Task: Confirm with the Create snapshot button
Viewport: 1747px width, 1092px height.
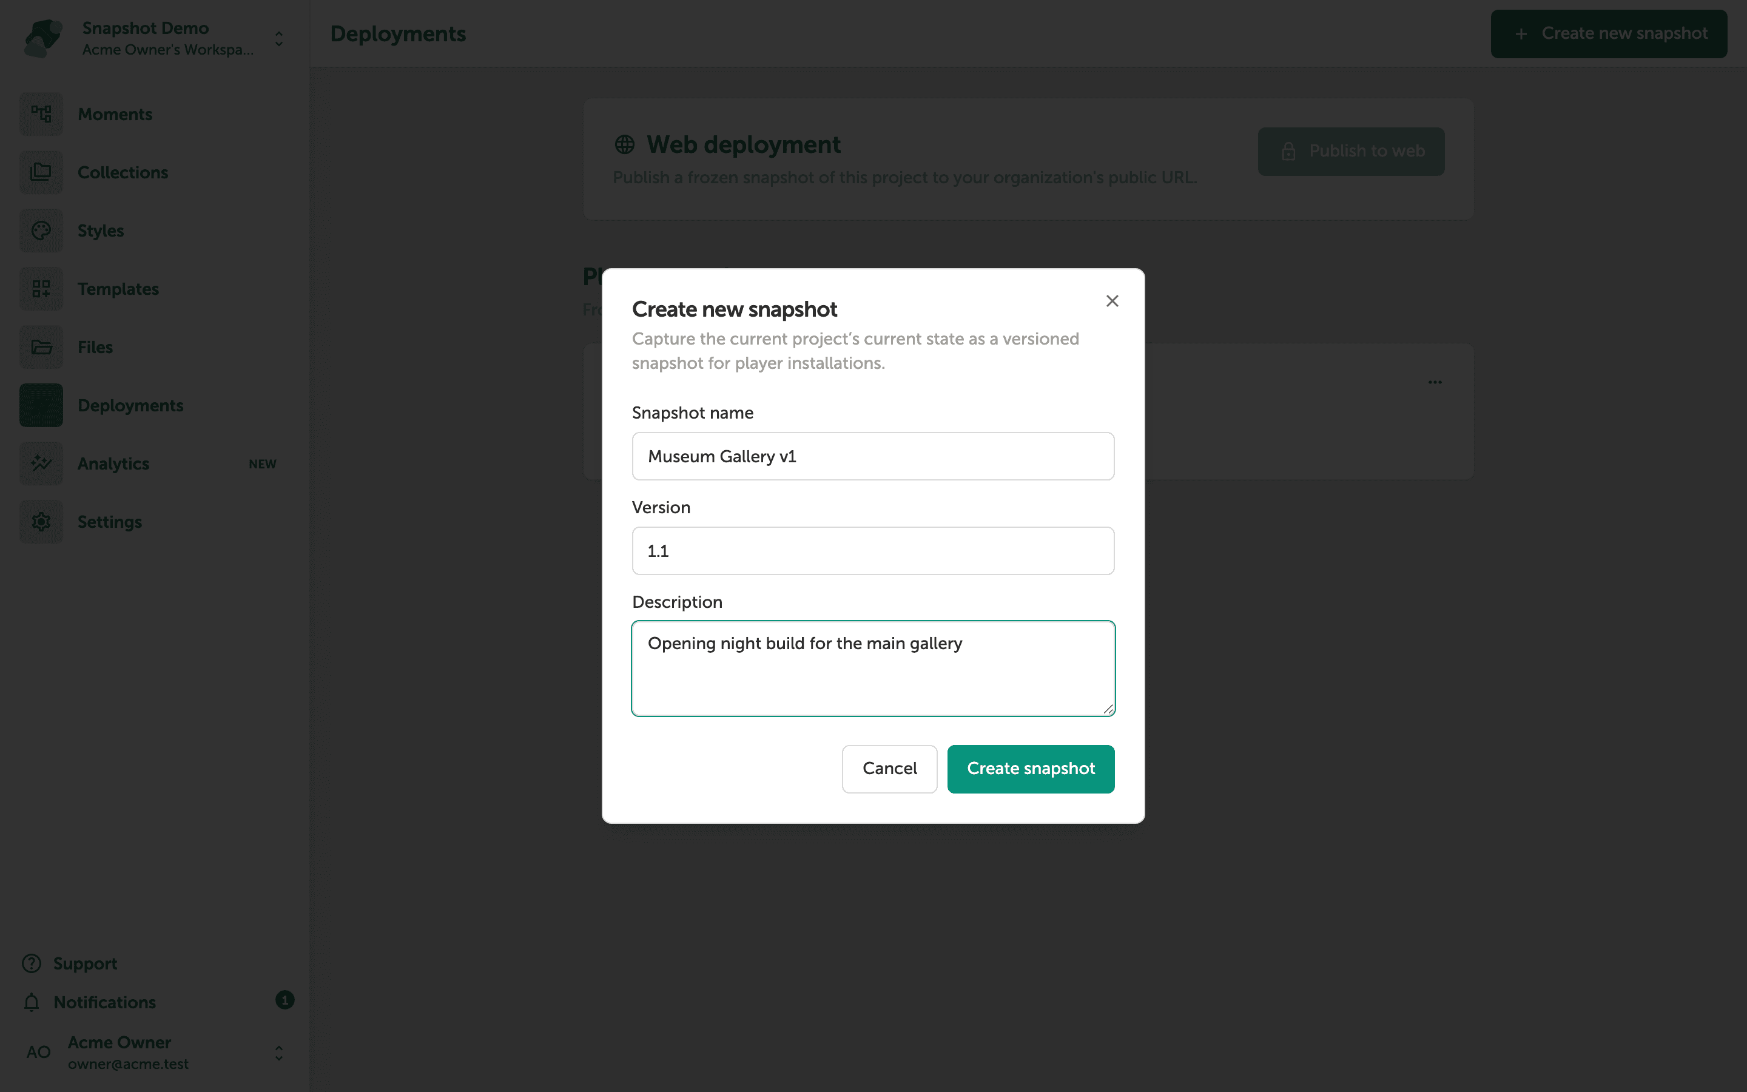Action: (x=1030, y=769)
